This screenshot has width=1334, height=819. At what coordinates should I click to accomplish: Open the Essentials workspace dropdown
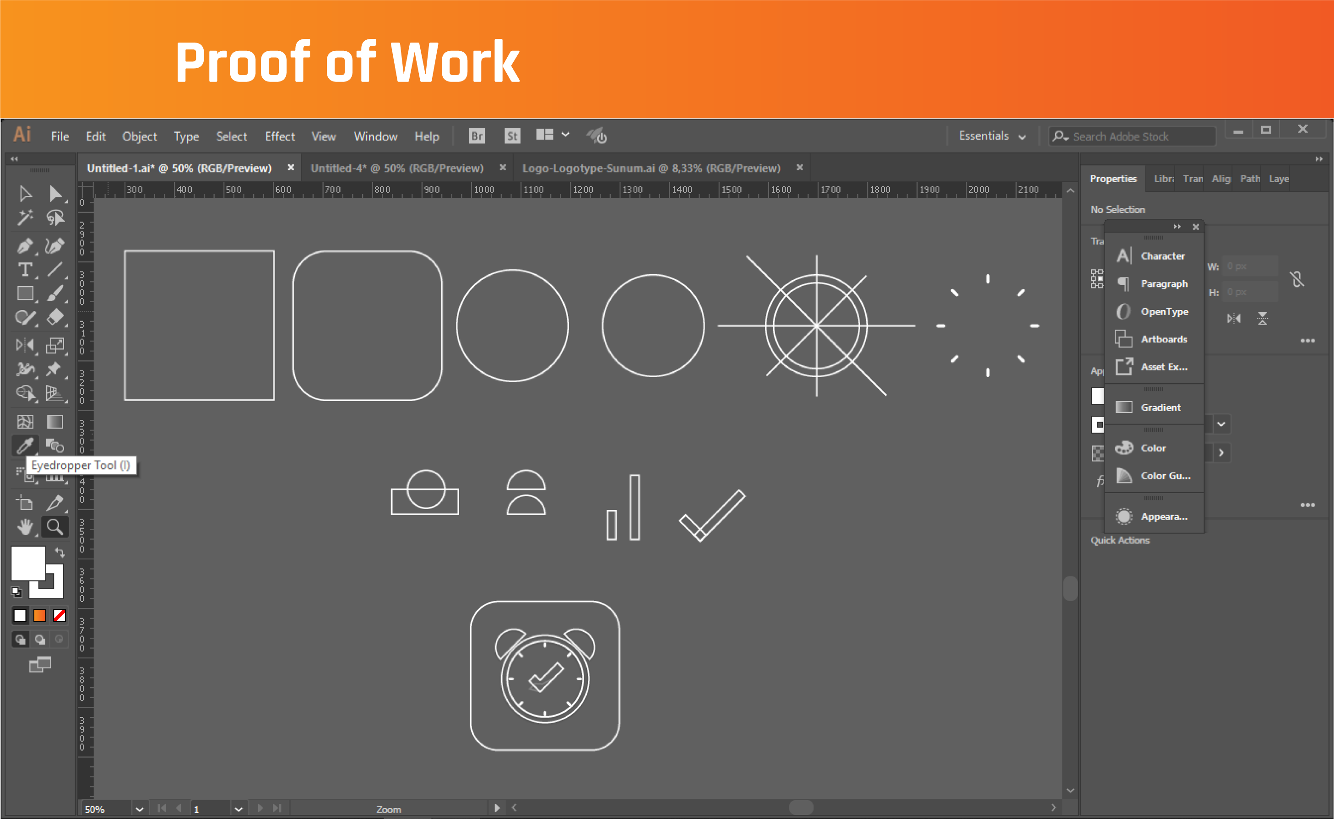pyautogui.click(x=991, y=136)
